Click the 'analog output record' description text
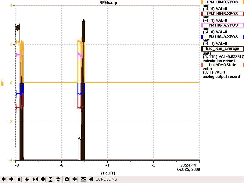This screenshot has height=183, width=244. tap(221, 77)
